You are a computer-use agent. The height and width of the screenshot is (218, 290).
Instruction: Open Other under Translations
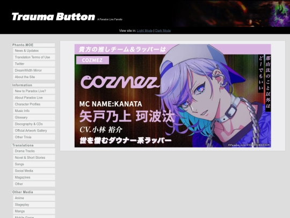tap(34, 184)
